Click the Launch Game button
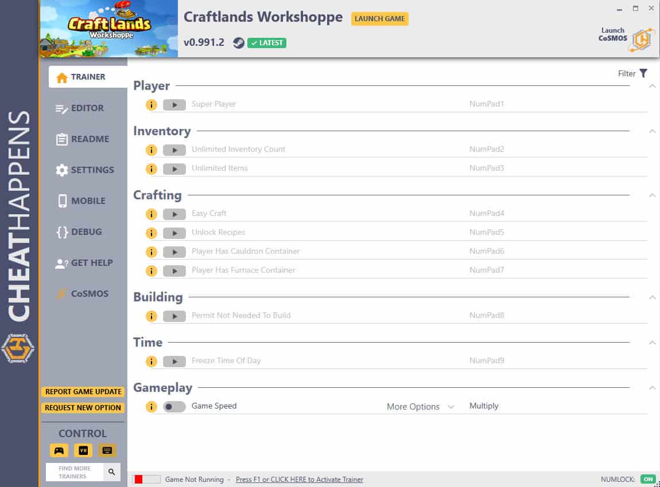This screenshot has height=487, width=660. tap(380, 19)
